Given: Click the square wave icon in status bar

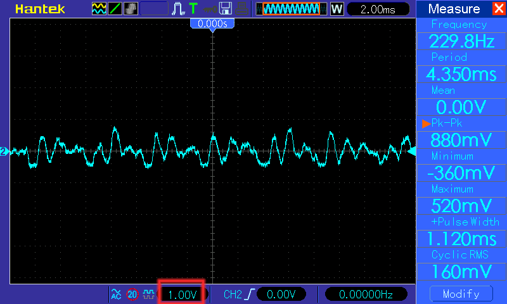Looking at the screenshot, I should (x=148, y=294).
